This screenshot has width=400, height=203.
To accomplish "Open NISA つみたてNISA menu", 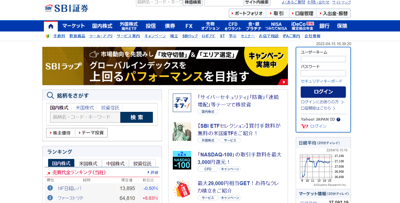I will pyautogui.click(x=276, y=26).
